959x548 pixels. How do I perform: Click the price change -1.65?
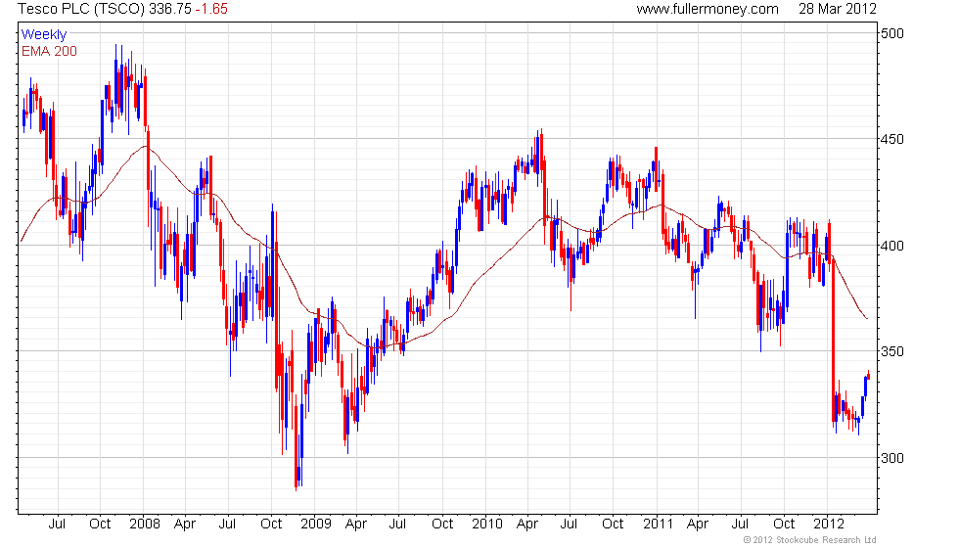coord(211,9)
